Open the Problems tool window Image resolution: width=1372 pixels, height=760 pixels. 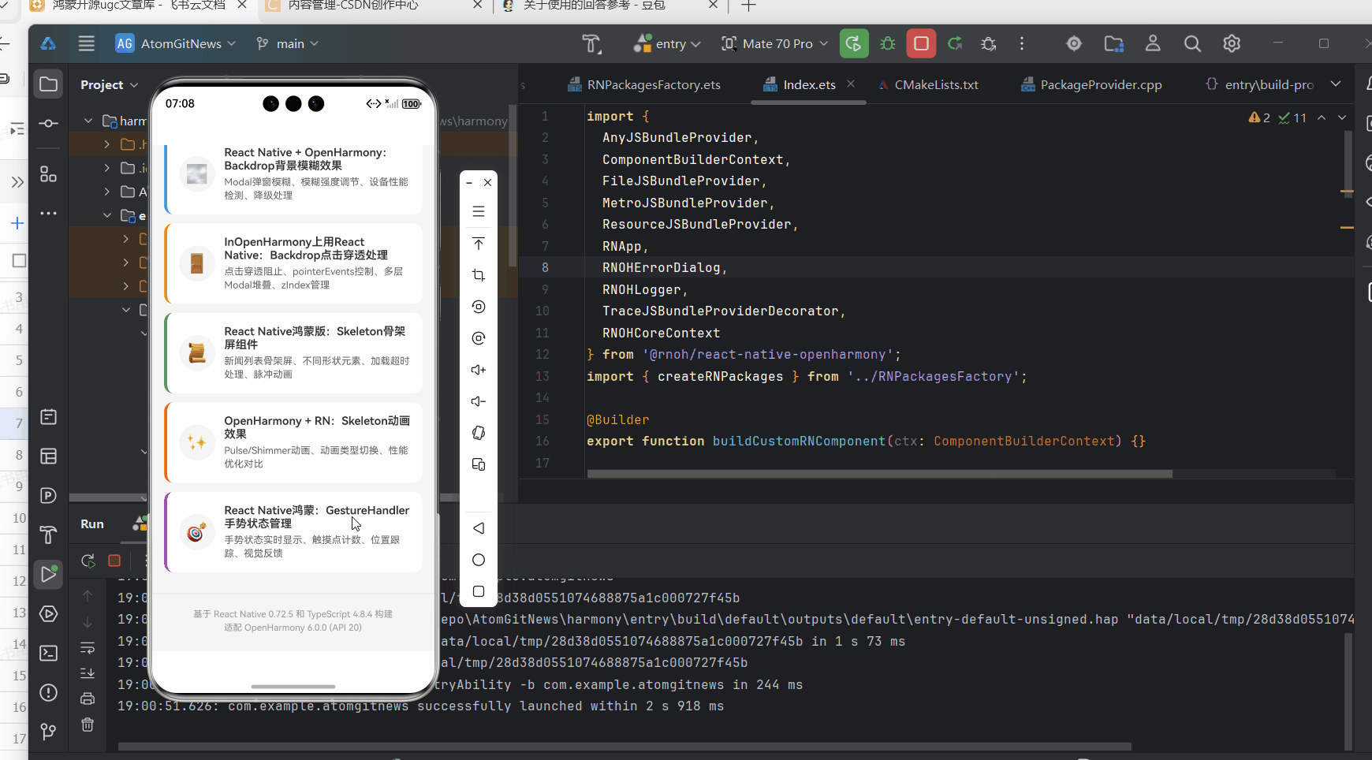tap(48, 692)
